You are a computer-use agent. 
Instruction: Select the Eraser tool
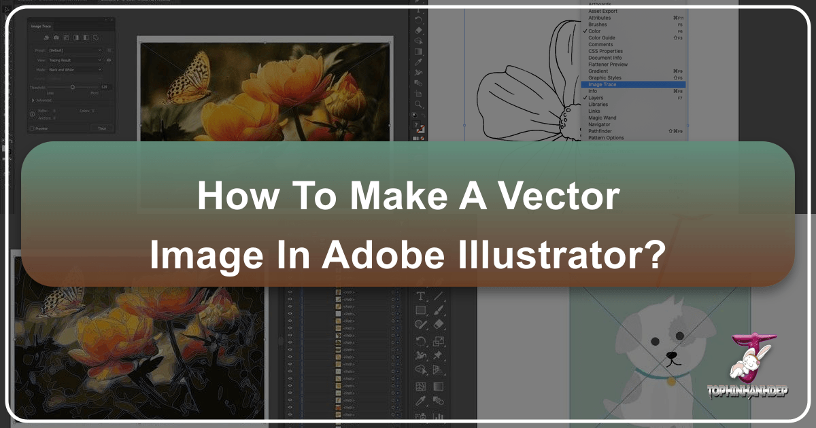tap(439, 324)
